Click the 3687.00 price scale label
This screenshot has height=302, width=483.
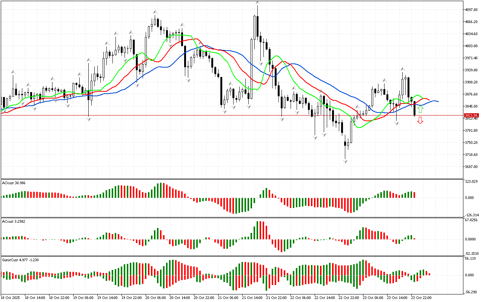[x=471, y=167]
